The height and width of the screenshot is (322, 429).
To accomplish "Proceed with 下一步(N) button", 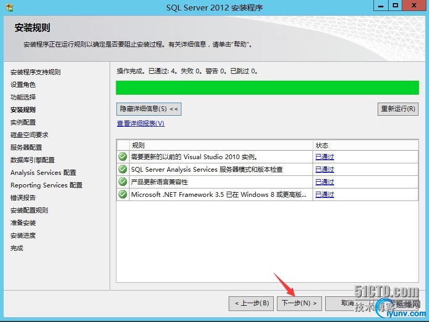I will [299, 303].
